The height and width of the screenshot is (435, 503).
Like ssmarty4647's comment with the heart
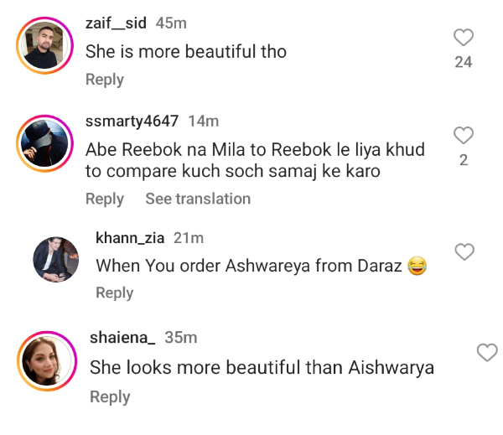464,135
